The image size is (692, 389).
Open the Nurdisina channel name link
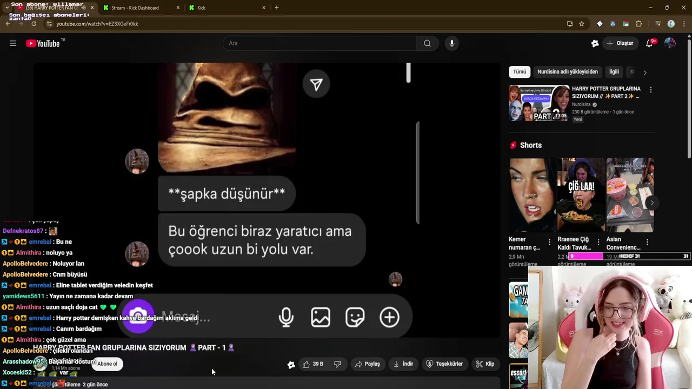tap(581, 104)
